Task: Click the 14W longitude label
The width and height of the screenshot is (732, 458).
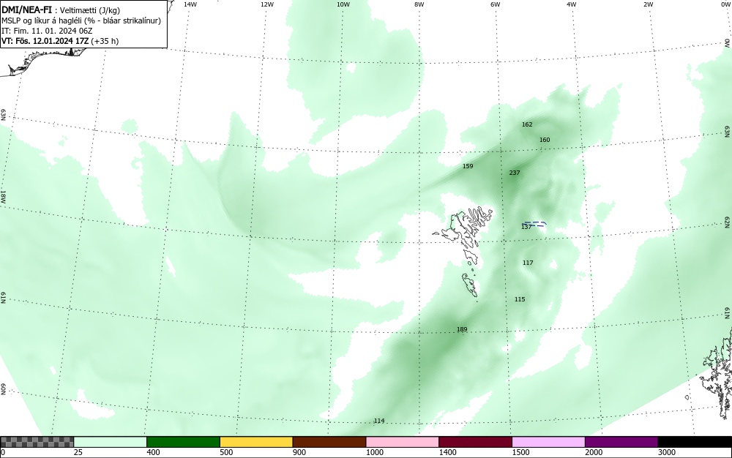Action: pyautogui.click(x=190, y=4)
